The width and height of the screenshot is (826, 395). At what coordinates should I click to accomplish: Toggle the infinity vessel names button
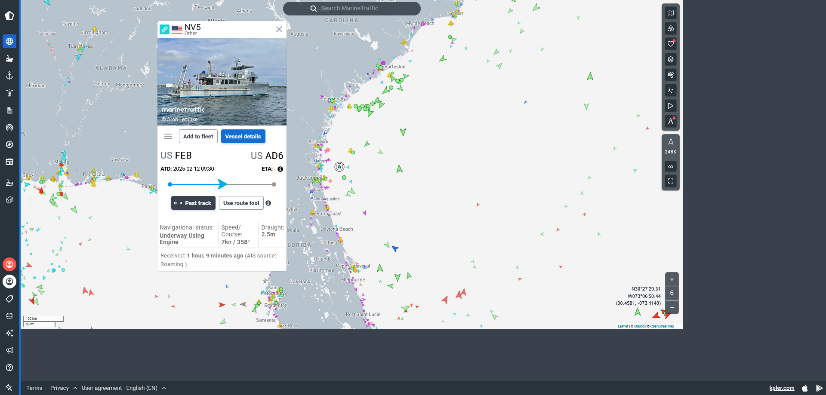click(x=670, y=167)
